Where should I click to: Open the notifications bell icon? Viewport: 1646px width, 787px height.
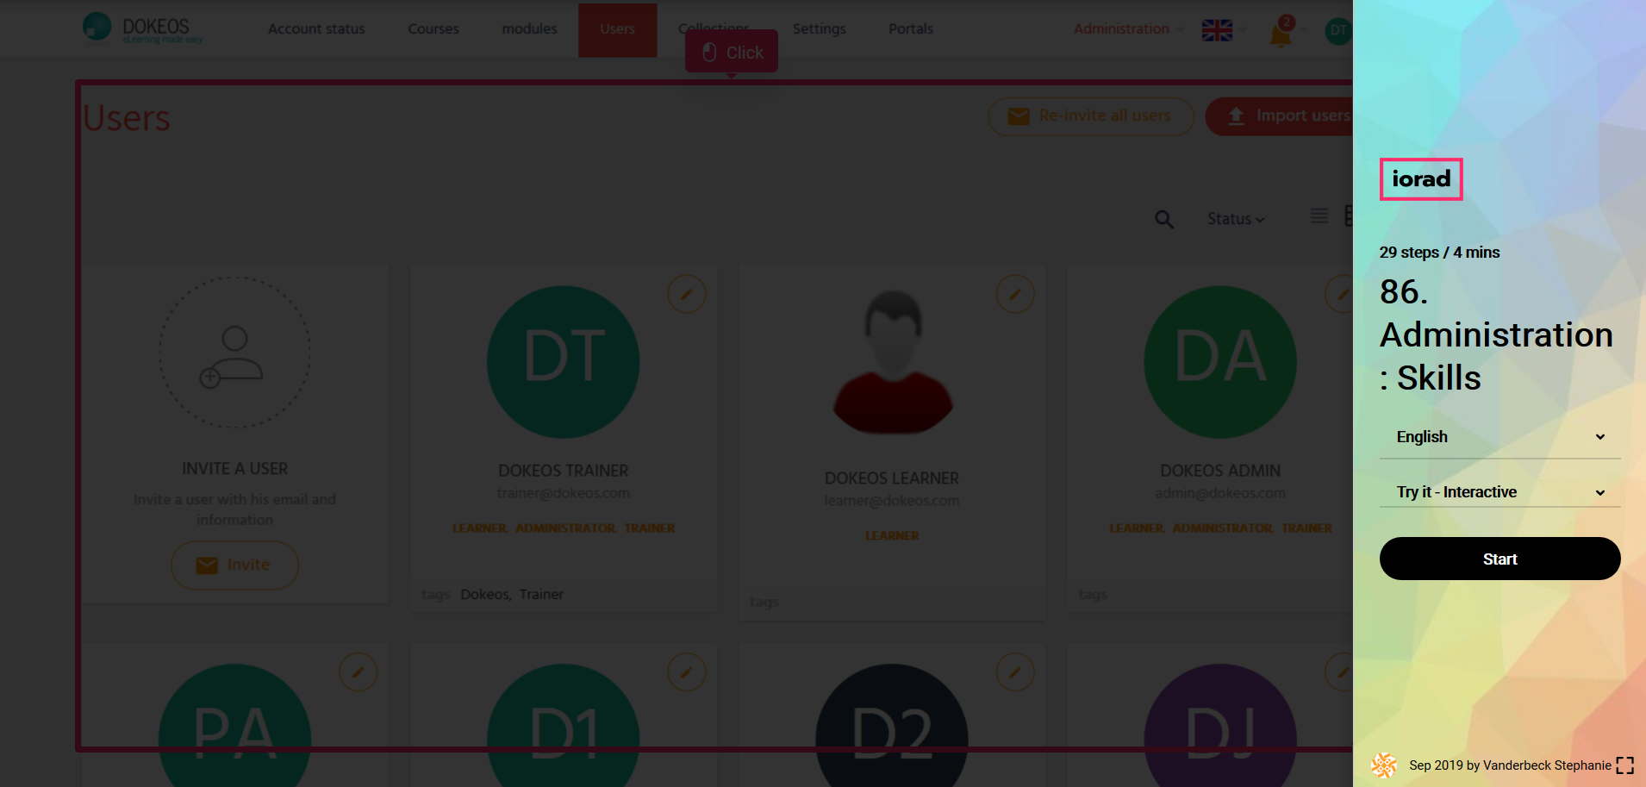[x=1281, y=34]
